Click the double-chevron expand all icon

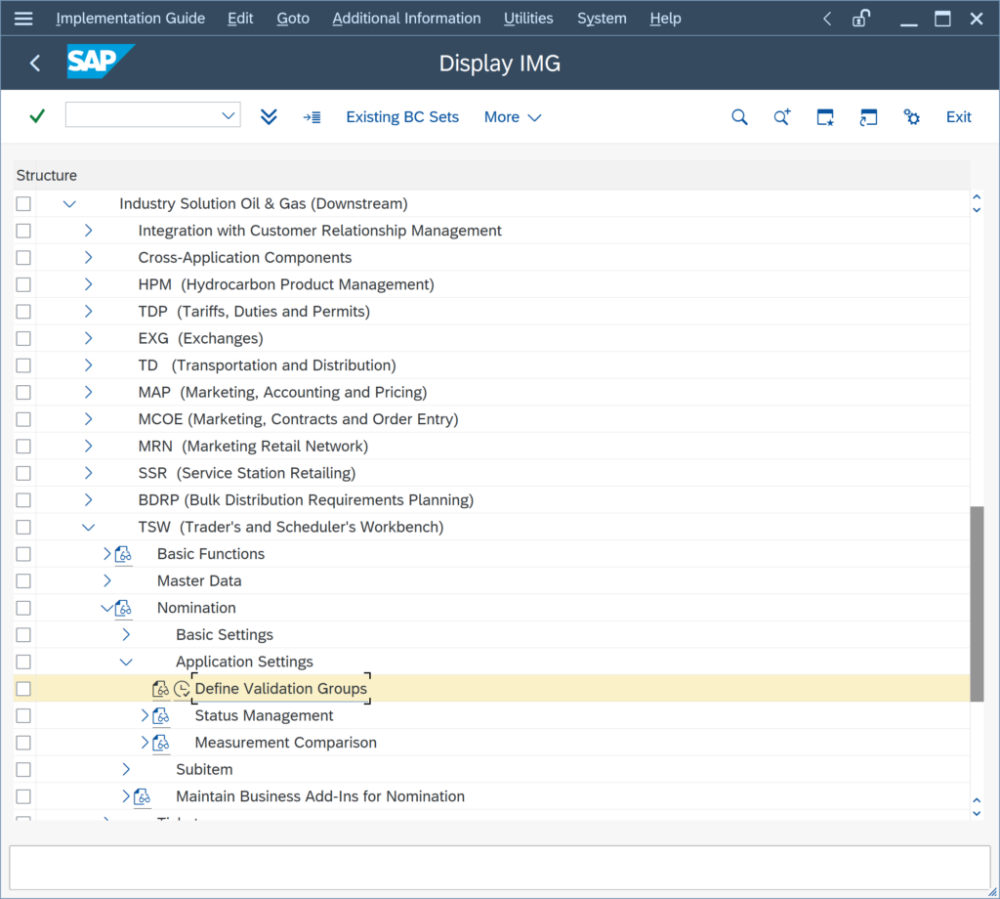point(269,116)
